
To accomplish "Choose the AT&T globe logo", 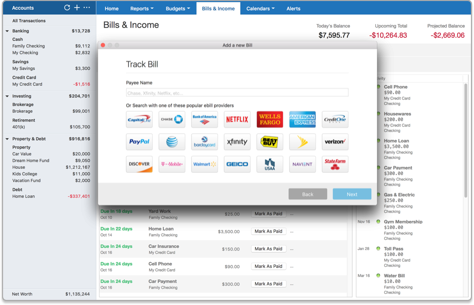I will (x=172, y=142).
